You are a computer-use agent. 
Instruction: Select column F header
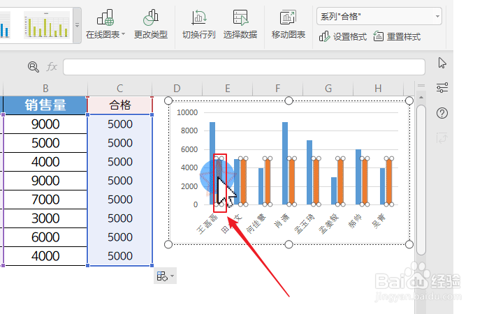point(277,89)
